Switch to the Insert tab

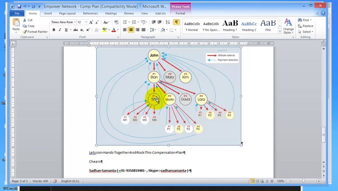point(48,13)
